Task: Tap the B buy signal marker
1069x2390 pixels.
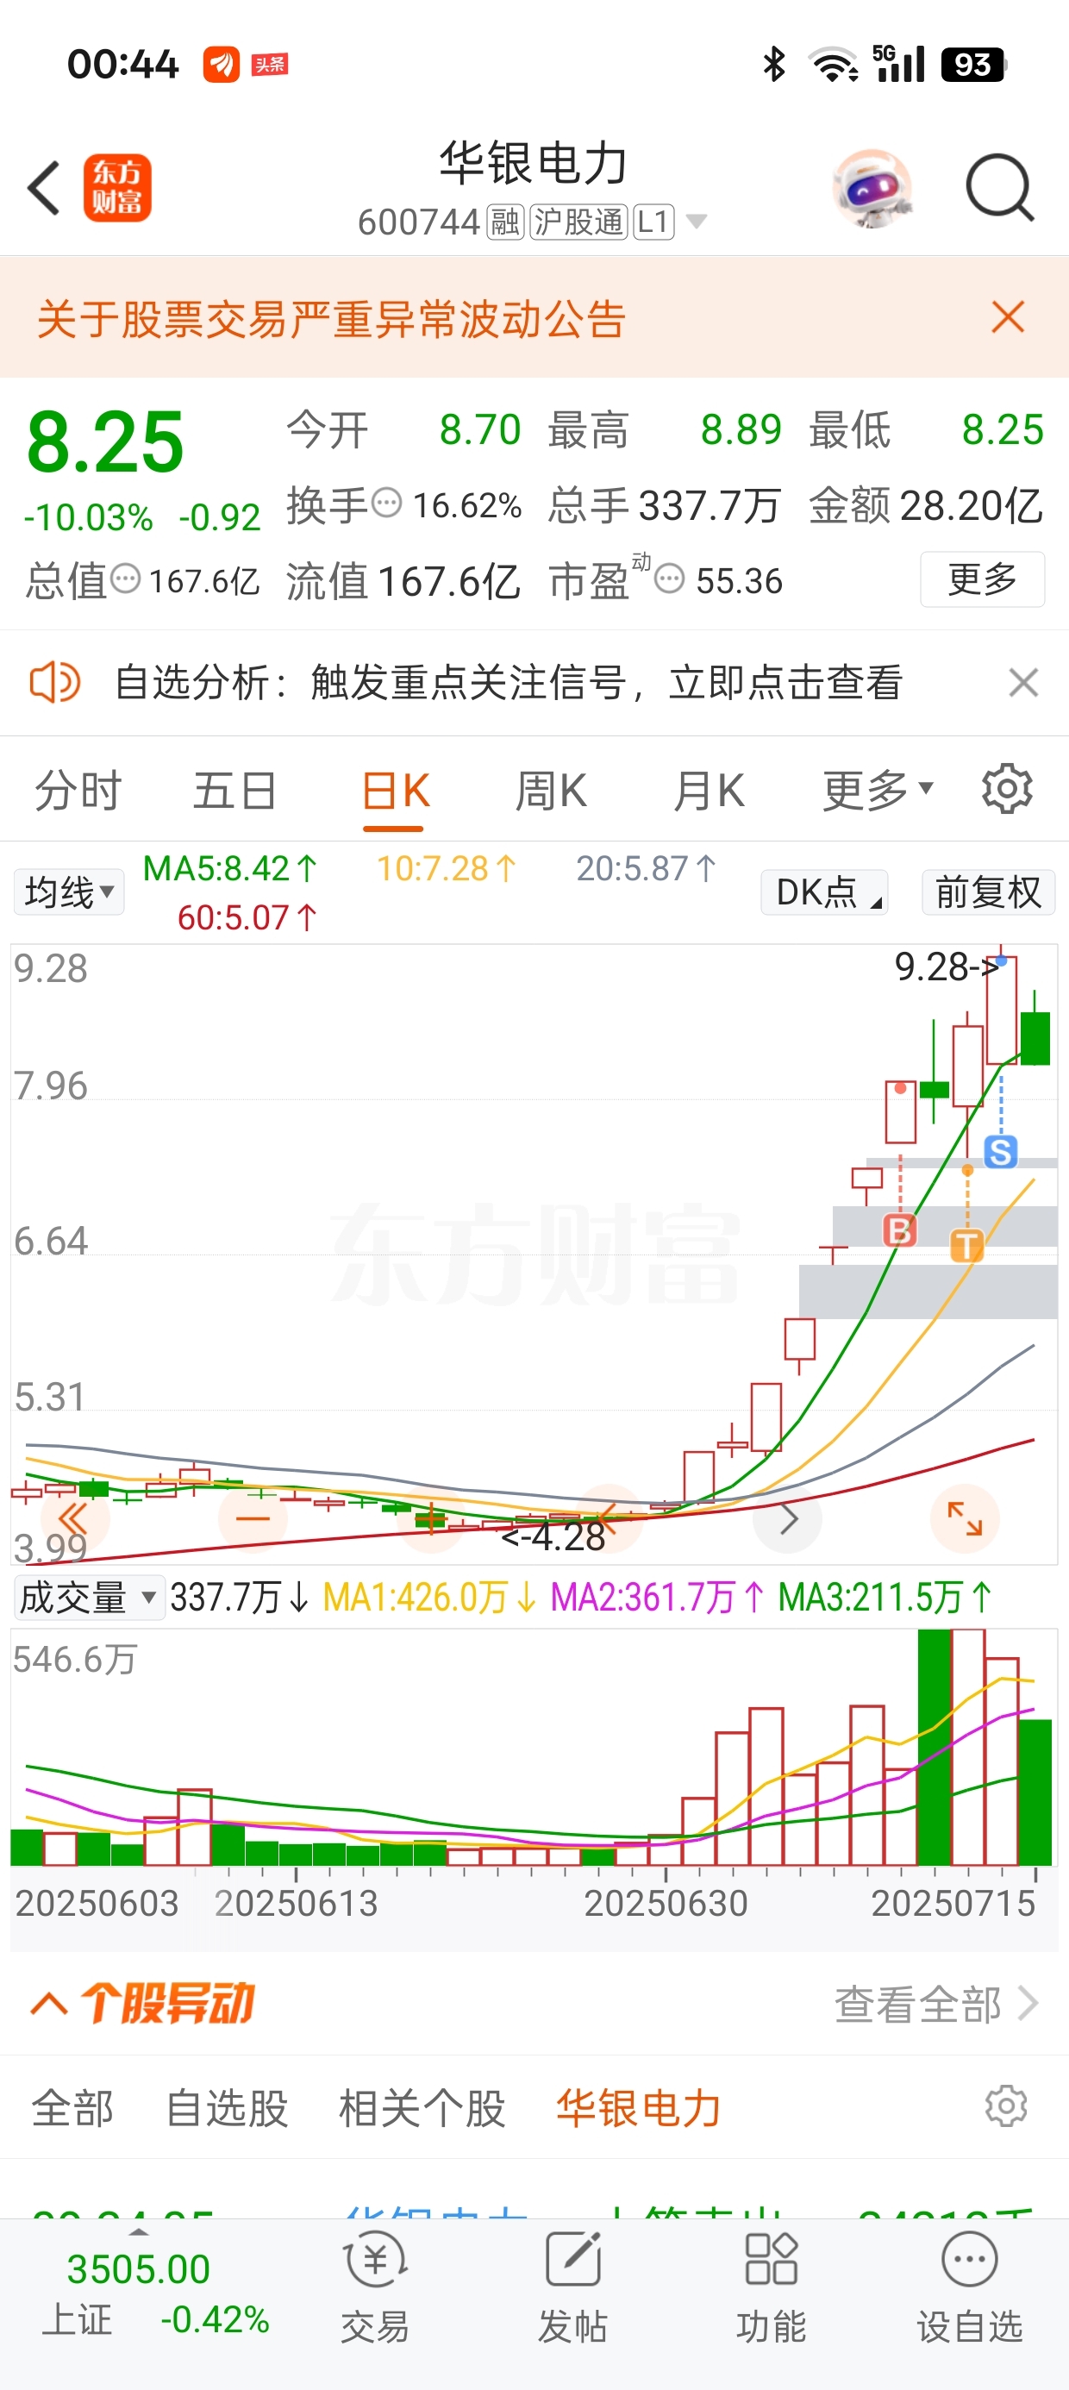Action: click(x=899, y=1230)
